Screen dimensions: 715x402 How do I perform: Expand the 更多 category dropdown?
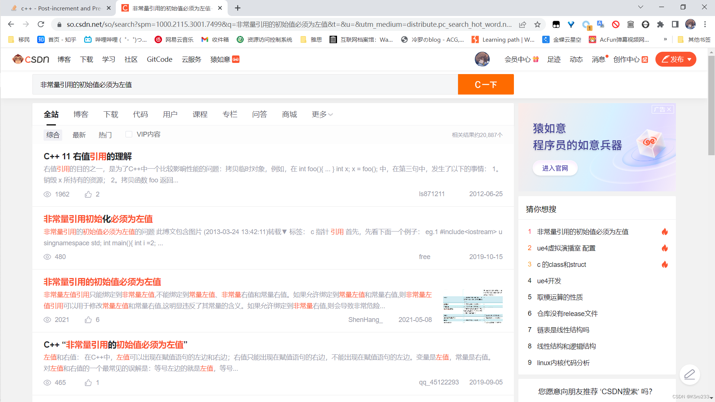point(322,114)
